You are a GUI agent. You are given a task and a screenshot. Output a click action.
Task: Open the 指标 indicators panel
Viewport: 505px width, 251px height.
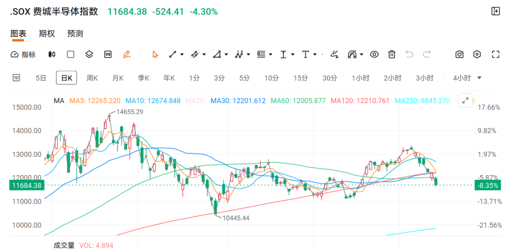coord(23,54)
